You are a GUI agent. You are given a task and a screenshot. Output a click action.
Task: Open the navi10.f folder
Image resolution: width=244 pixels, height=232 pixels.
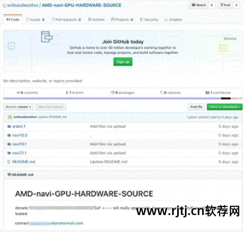[x=19, y=144]
